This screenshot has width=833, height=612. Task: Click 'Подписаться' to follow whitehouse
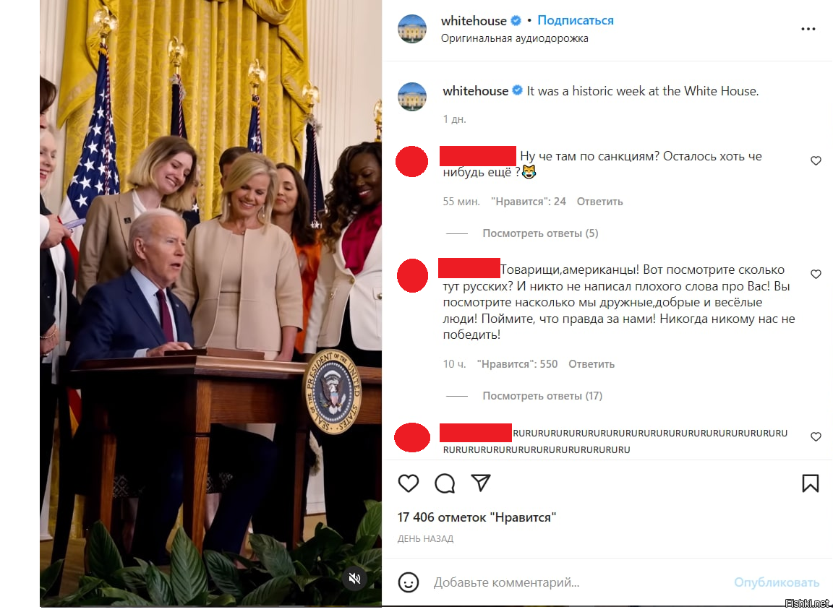click(576, 20)
